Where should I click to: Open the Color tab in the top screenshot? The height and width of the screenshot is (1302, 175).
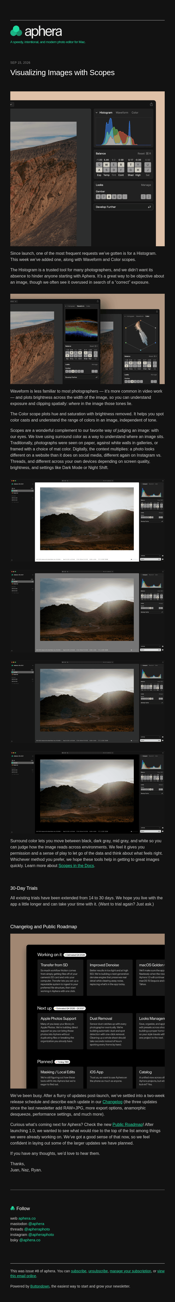coord(135,113)
